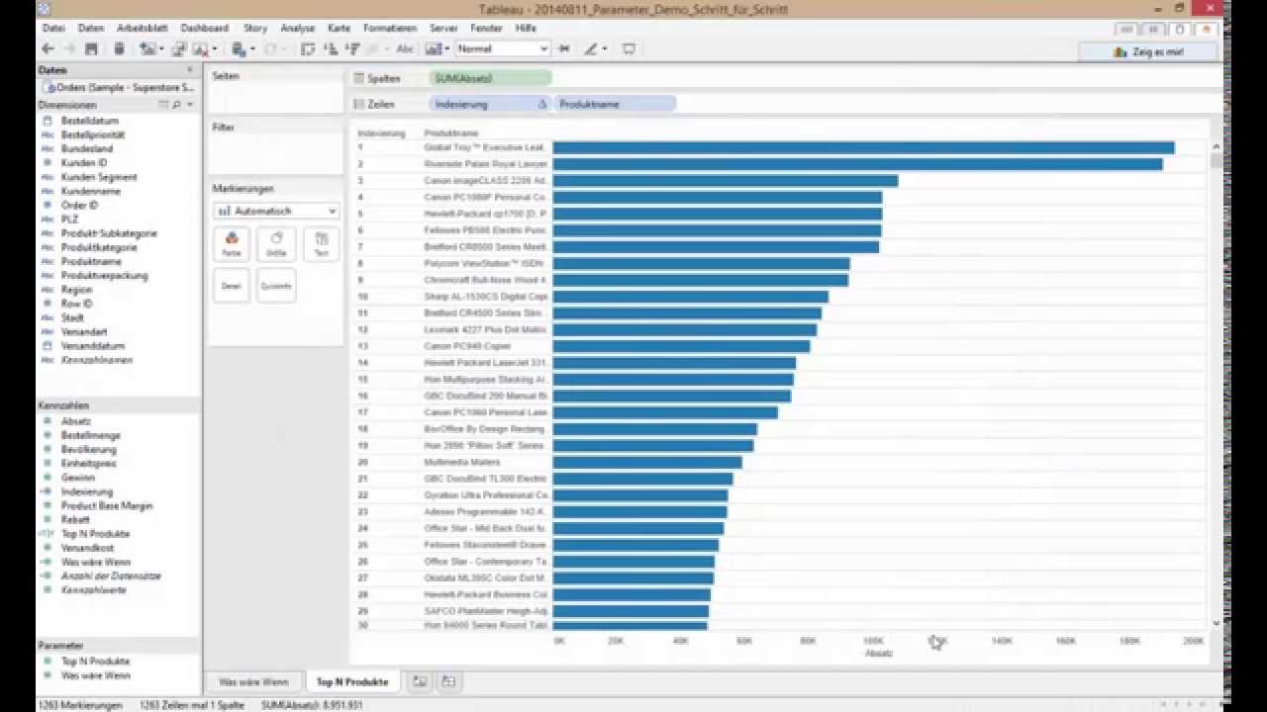Click the Absatz axis title
The image size is (1267, 712).
point(878,654)
